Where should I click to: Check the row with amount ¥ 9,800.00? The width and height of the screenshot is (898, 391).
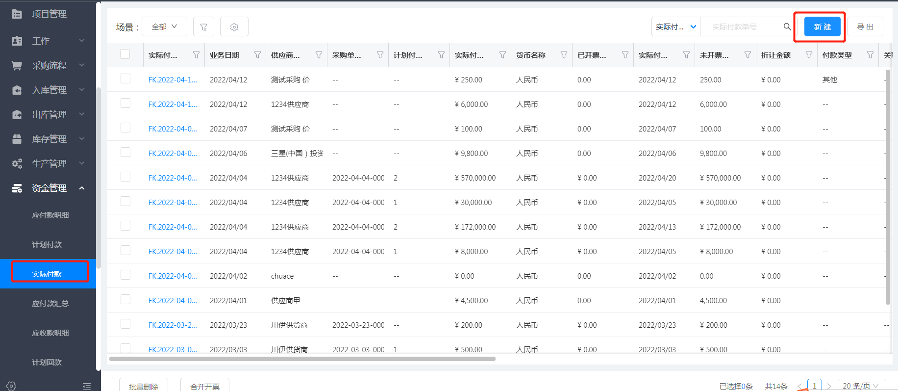tap(125, 152)
